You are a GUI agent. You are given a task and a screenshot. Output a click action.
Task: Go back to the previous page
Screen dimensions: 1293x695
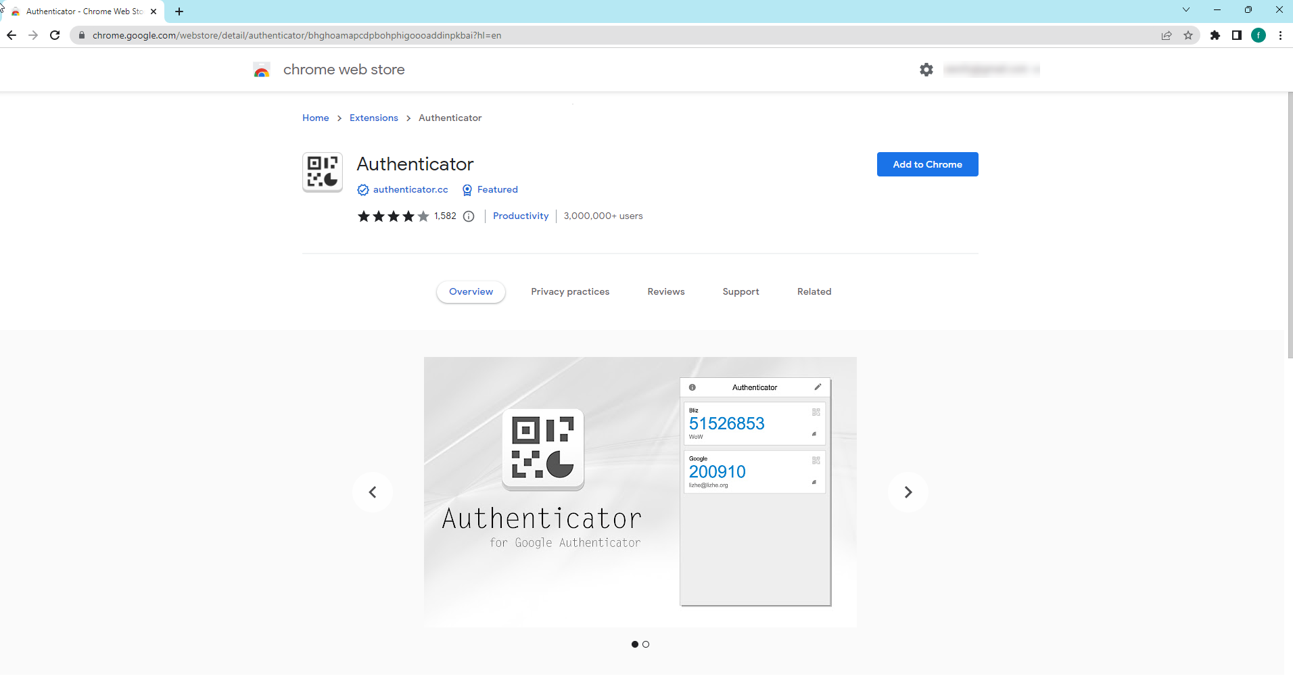point(11,35)
